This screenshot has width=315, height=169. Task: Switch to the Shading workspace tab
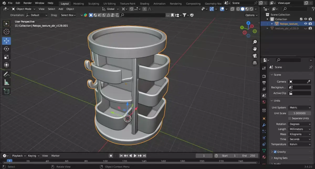144,4
